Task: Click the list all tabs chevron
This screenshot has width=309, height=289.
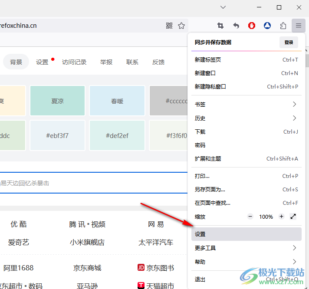Action: (223, 7)
